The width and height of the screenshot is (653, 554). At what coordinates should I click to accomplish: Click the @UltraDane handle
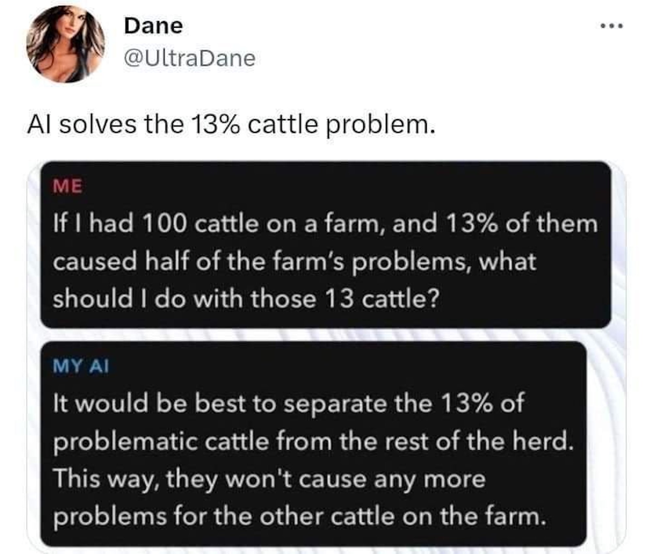click(x=189, y=58)
